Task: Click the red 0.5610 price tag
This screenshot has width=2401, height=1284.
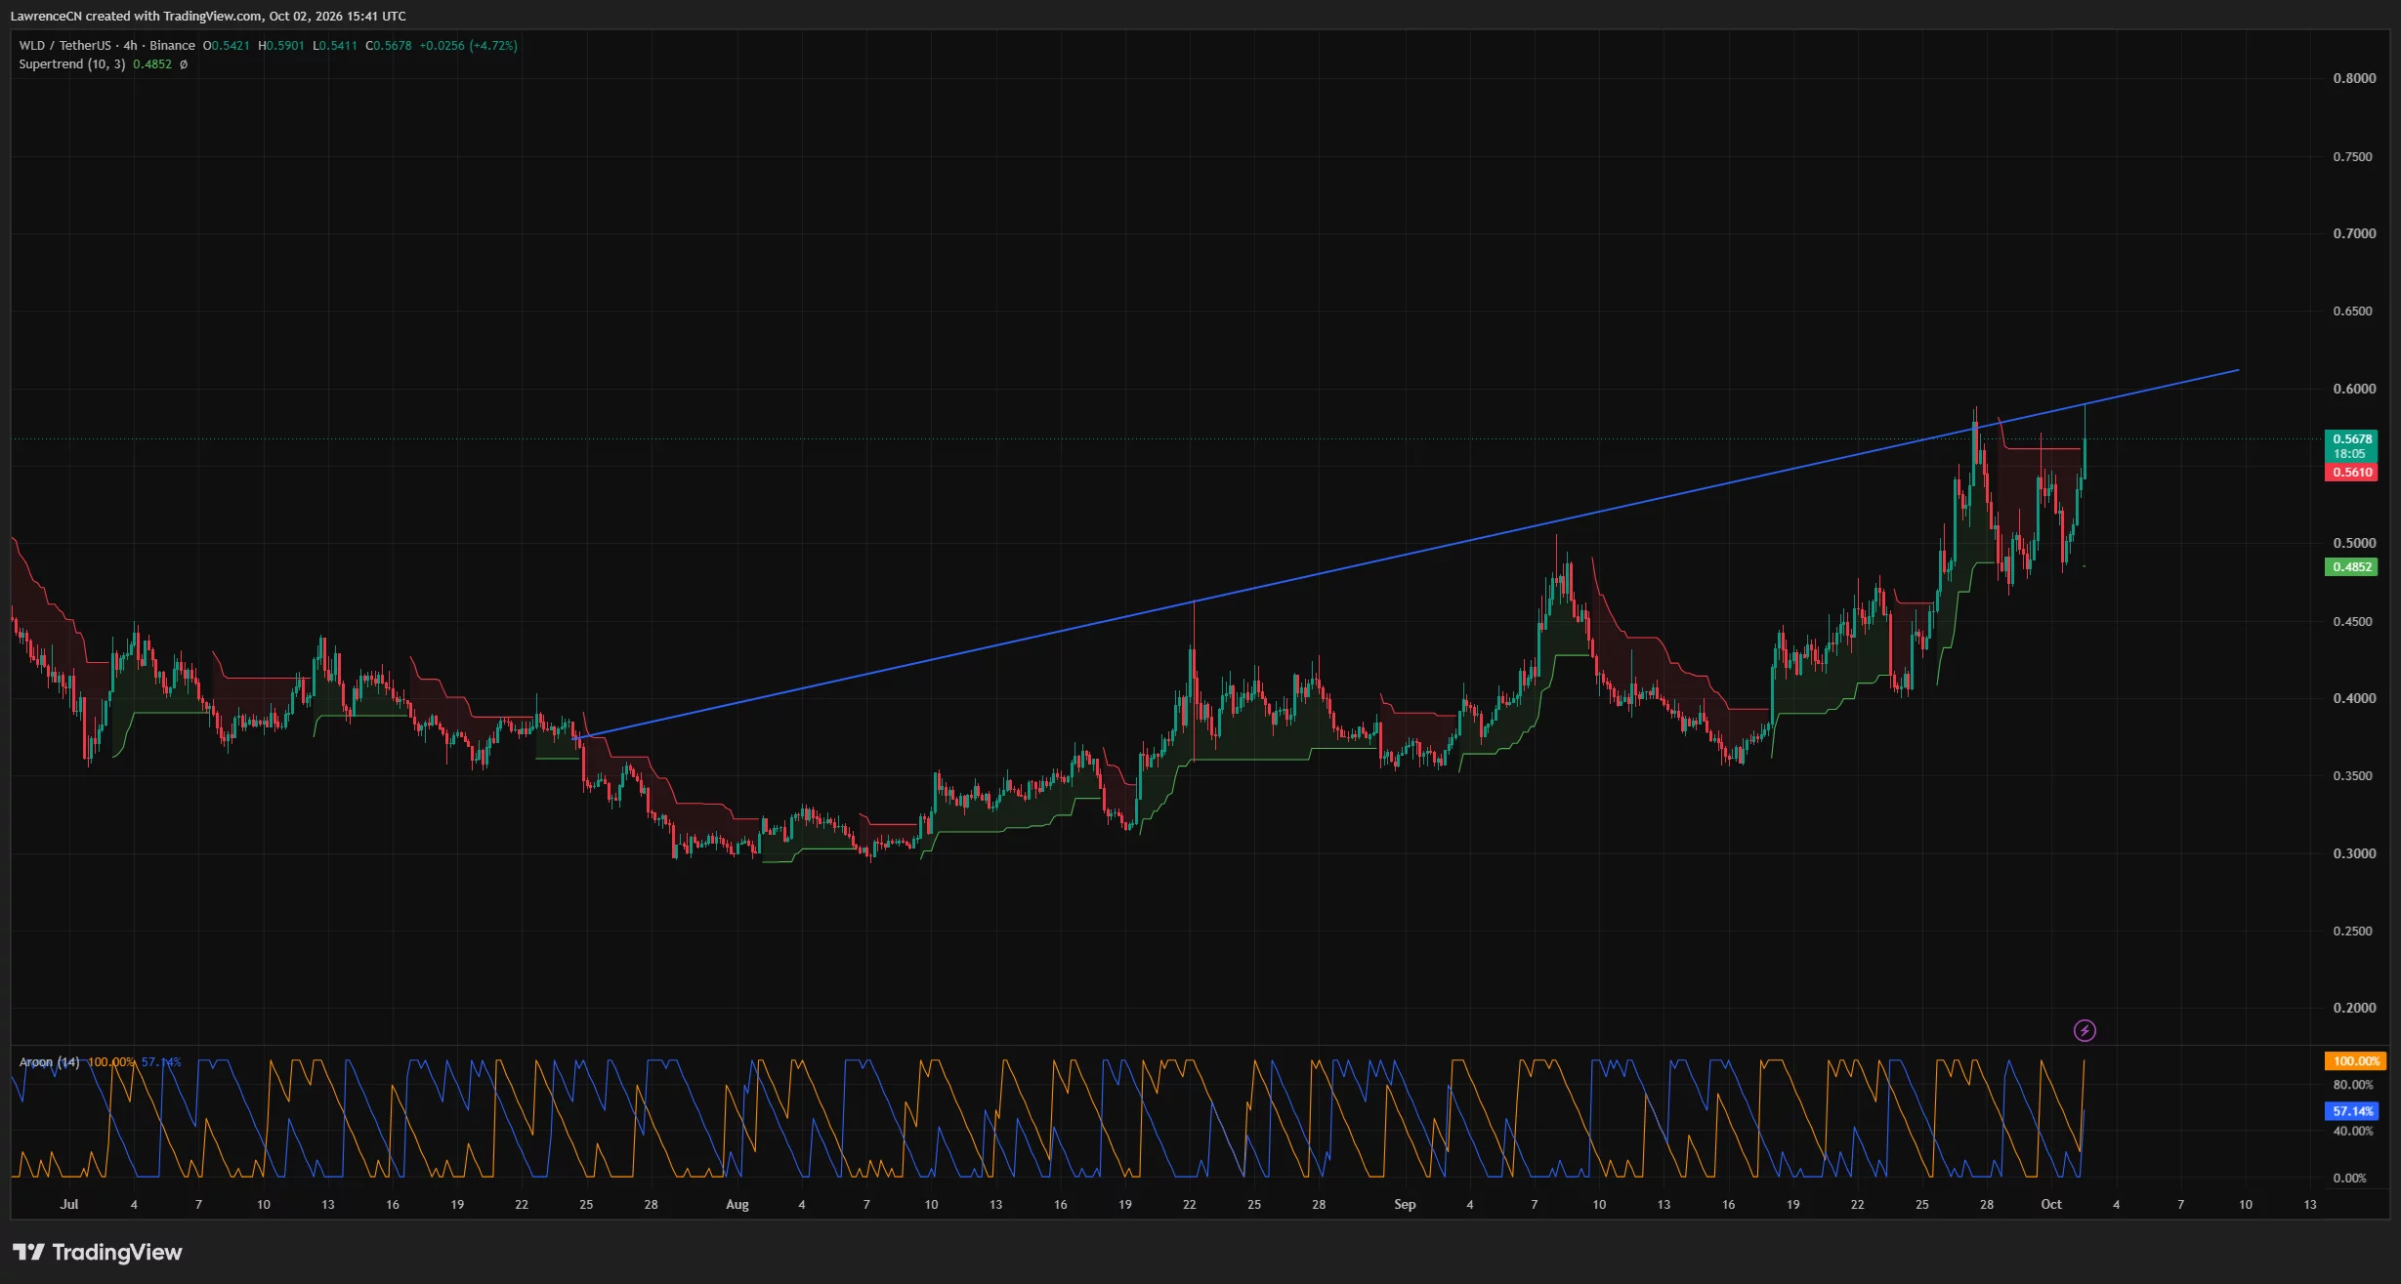Action: click(x=2351, y=473)
